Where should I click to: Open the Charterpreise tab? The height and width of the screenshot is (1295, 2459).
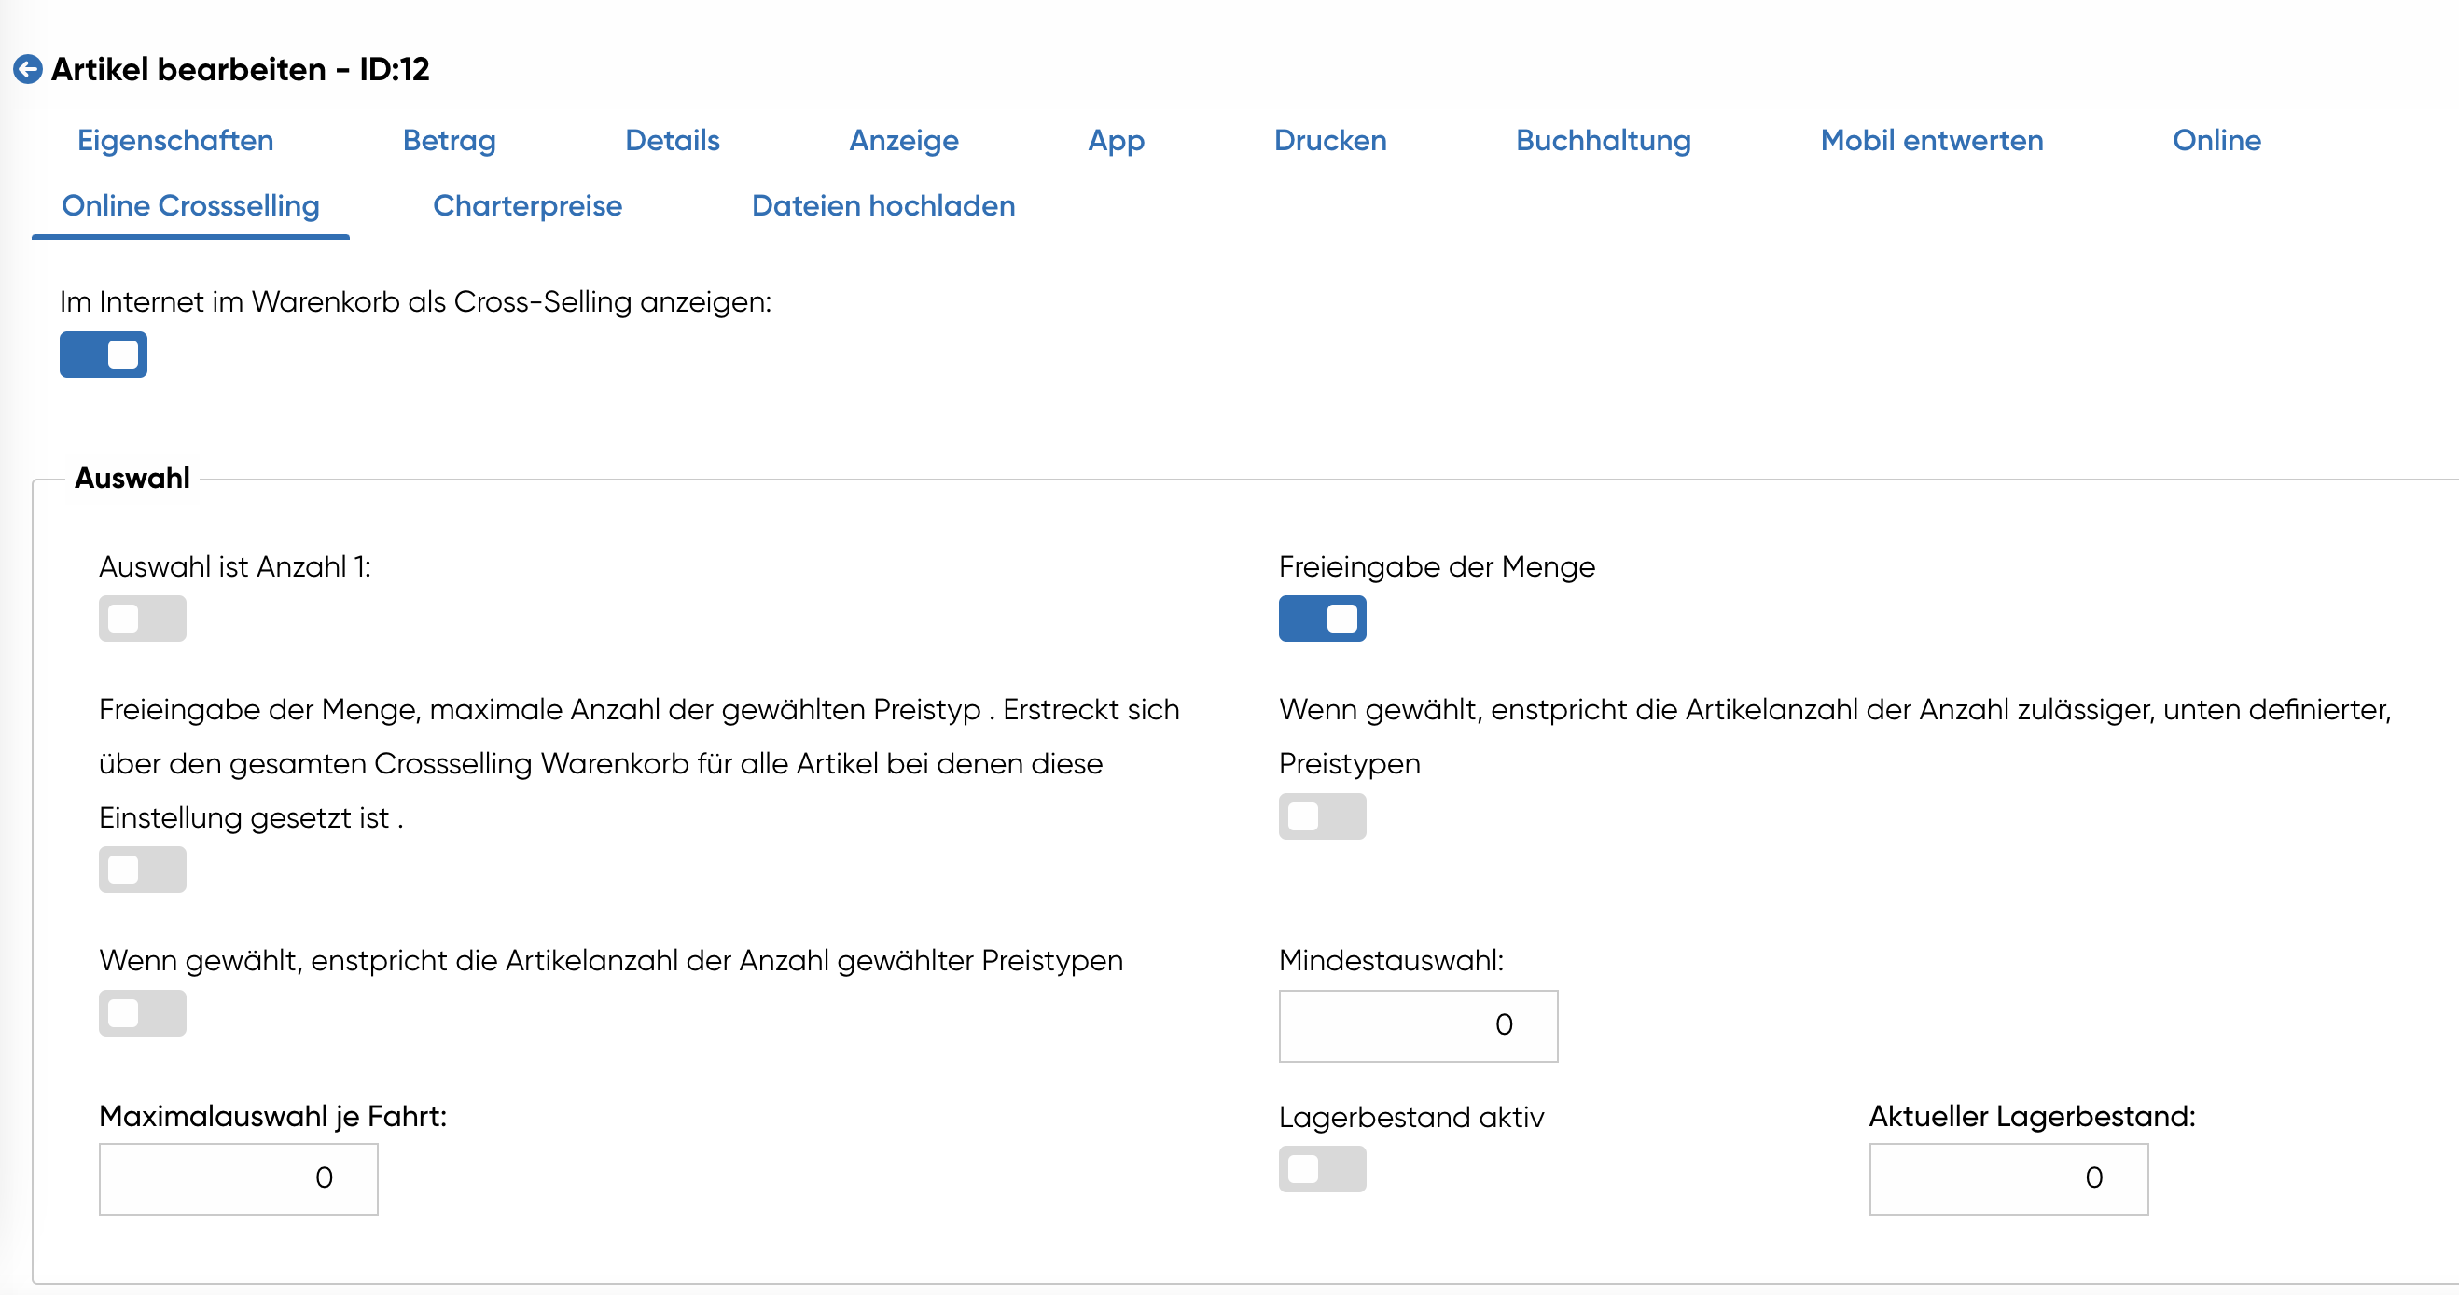[527, 205]
